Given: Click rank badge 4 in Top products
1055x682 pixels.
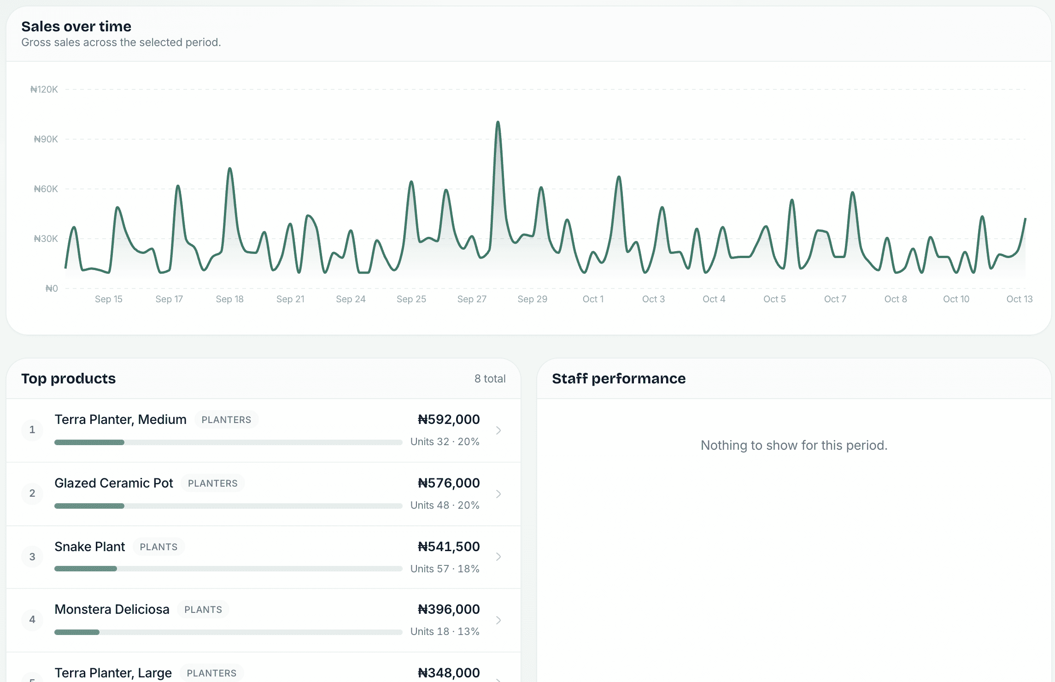Looking at the screenshot, I should click(x=32, y=620).
